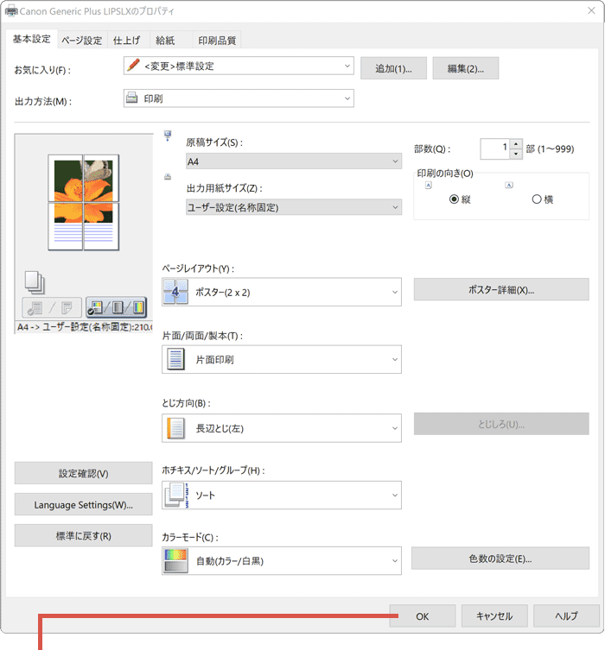The width and height of the screenshot is (605, 650).
Task: Click the ポスター(2 x 2) layout icon
Action: click(175, 292)
